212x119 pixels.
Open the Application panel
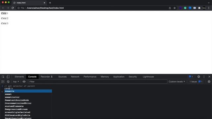(119, 77)
